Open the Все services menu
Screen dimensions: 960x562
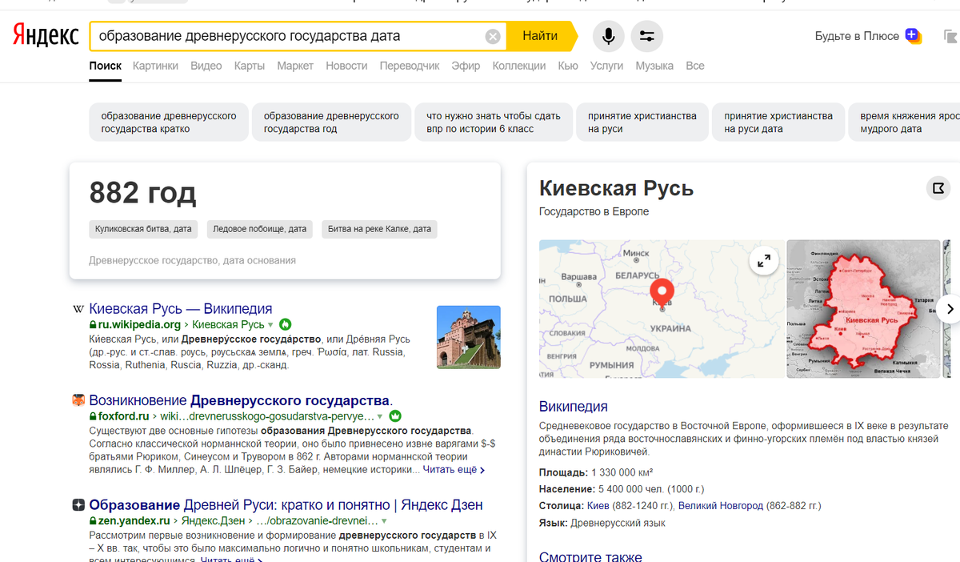click(x=695, y=66)
